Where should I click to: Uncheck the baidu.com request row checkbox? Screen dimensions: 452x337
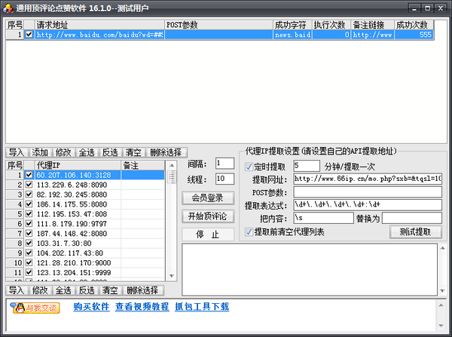[29, 35]
